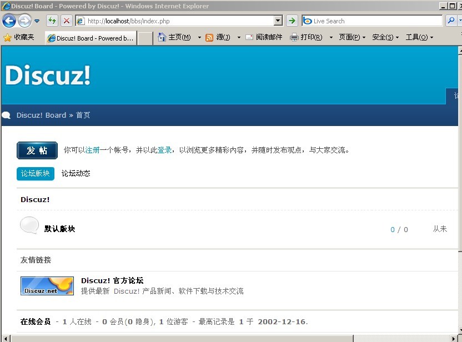Open the recent pages dropdown arrow

37,21
